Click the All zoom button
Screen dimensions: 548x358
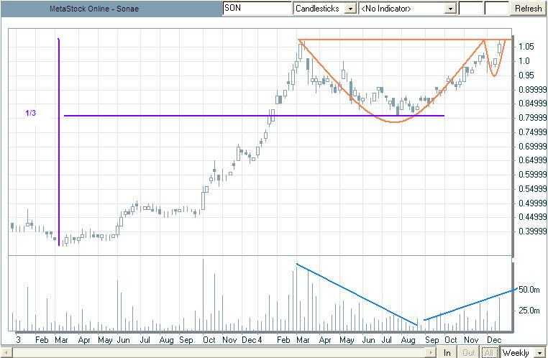pos(488,353)
